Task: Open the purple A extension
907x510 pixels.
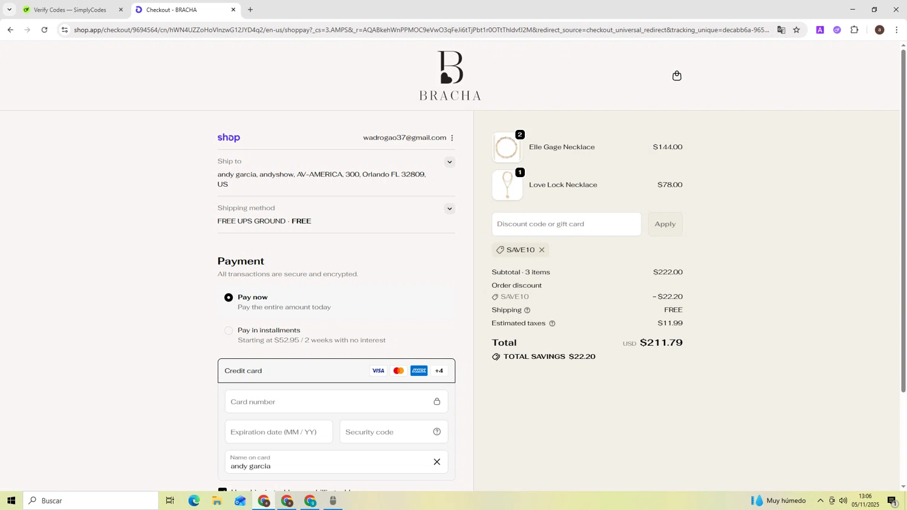Action: 820,30
